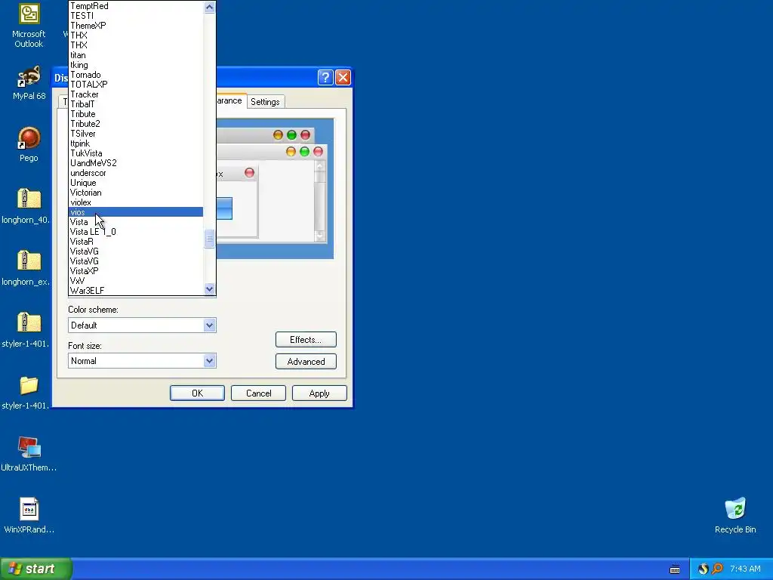Screen dimensions: 773x580
Task: Click the Effects... button
Action: click(x=306, y=339)
